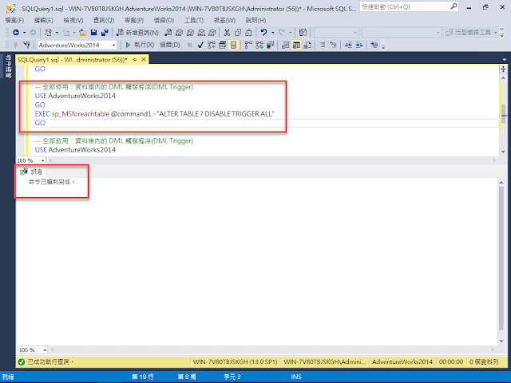This screenshot has width=511, height=383.
Task: Click the increase indent icon
Action: [x=359, y=45]
